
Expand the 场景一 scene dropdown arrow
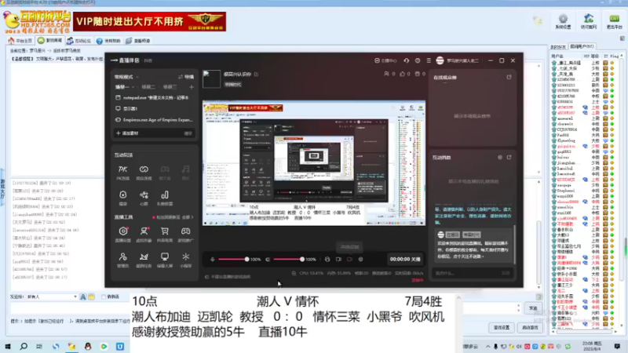(133, 87)
